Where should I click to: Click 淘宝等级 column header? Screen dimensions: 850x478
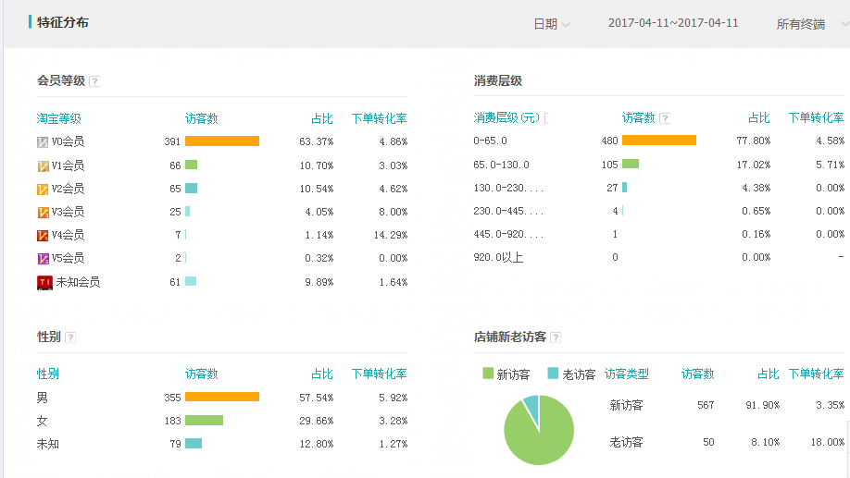click(59, 118)
